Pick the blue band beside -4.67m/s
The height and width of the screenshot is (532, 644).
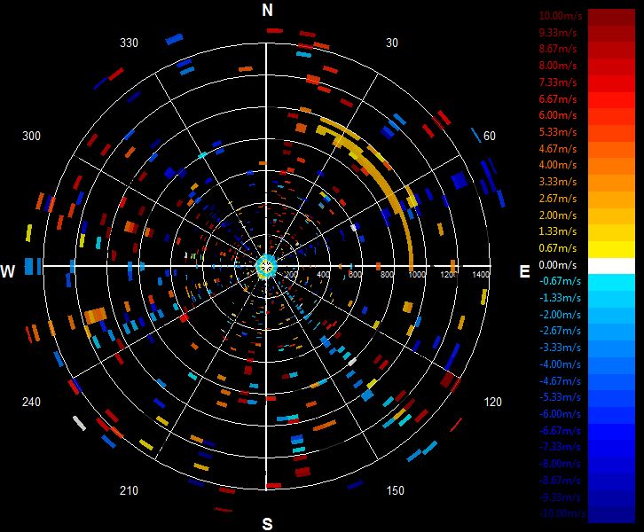coord(611,382)
